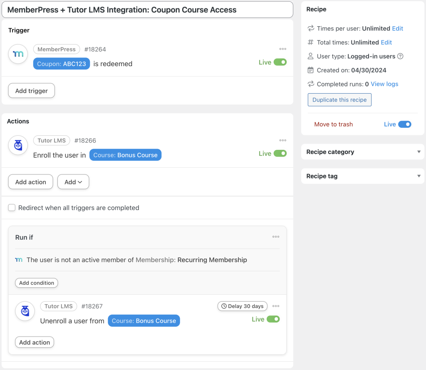Image resolution: width=426 pixels, height=370 pixels.
Task: Click the Duplicate this recipe button
Action: click(339, 99)
